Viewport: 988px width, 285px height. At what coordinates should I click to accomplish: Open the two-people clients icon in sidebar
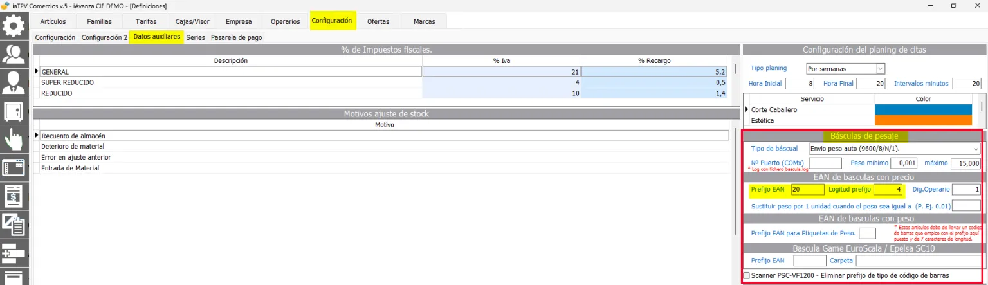pyautogui.click(x=14, y=54)
